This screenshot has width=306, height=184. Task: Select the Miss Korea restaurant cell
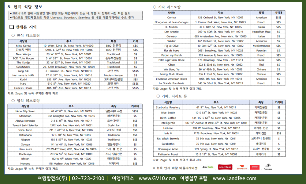click(x=23, y=46)
